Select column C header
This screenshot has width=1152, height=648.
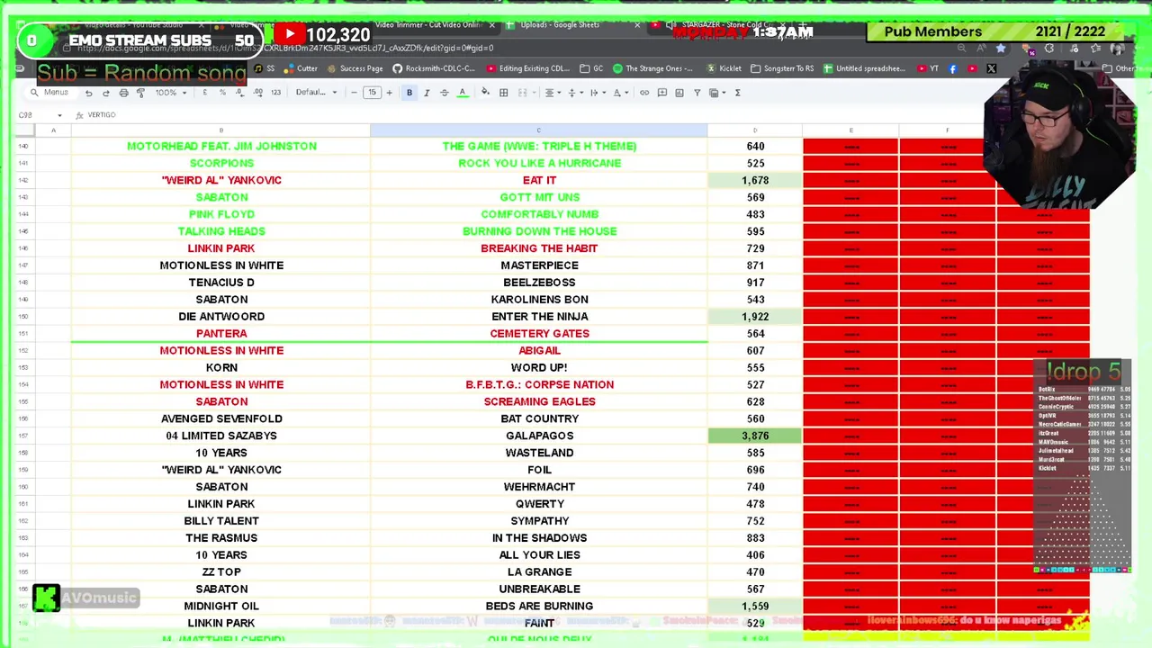[539, 130]
